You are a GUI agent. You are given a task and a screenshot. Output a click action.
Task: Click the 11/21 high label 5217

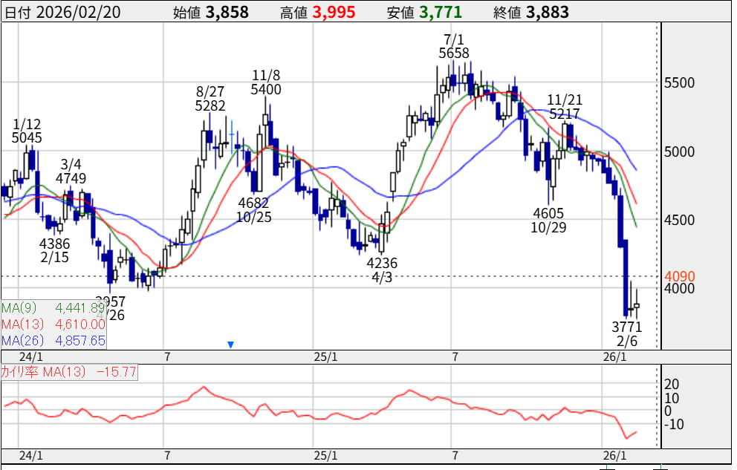(x=565, y=114)
